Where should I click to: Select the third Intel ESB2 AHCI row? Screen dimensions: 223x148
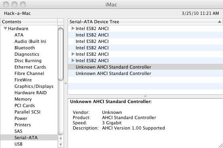pos(145,41)
